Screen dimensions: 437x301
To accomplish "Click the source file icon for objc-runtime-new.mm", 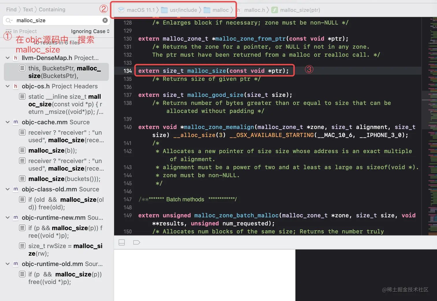I will point(16,218).
